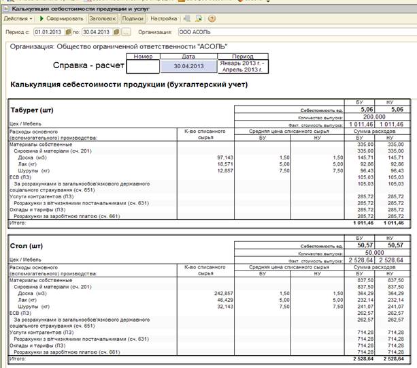Edit the period start date field 01.01.2013
Image resolution: width=417 pixels, height=368 pixels.
50,32
